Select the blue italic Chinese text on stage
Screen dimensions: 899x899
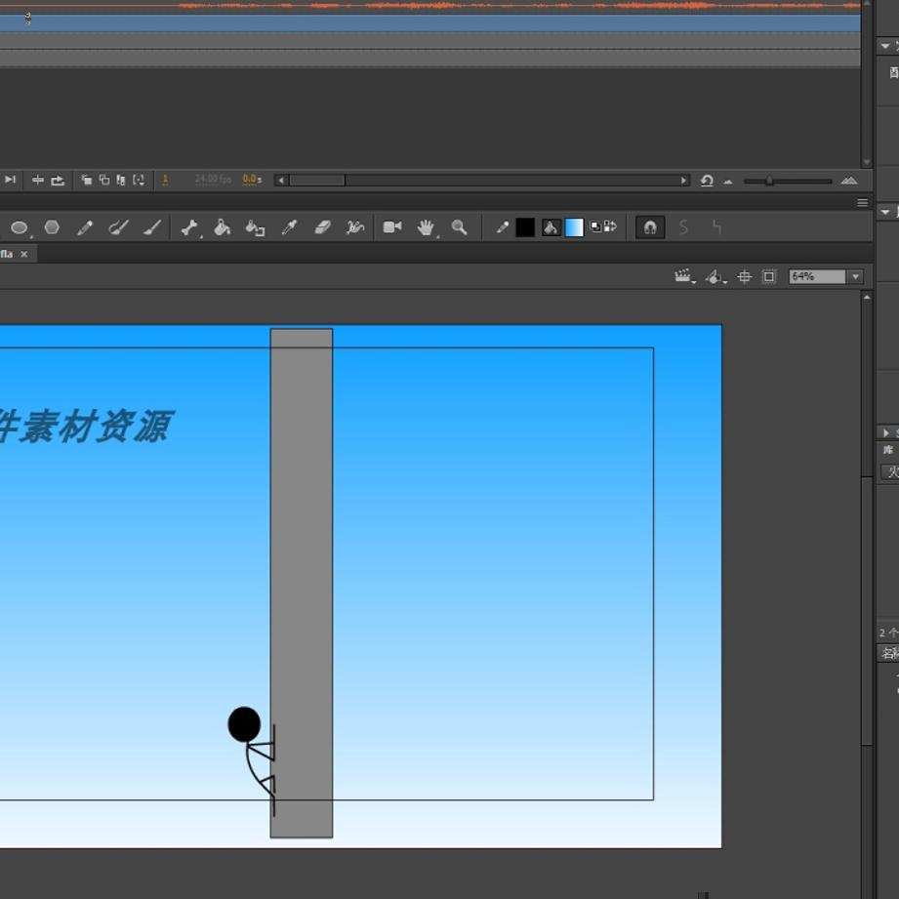(85, 427)
